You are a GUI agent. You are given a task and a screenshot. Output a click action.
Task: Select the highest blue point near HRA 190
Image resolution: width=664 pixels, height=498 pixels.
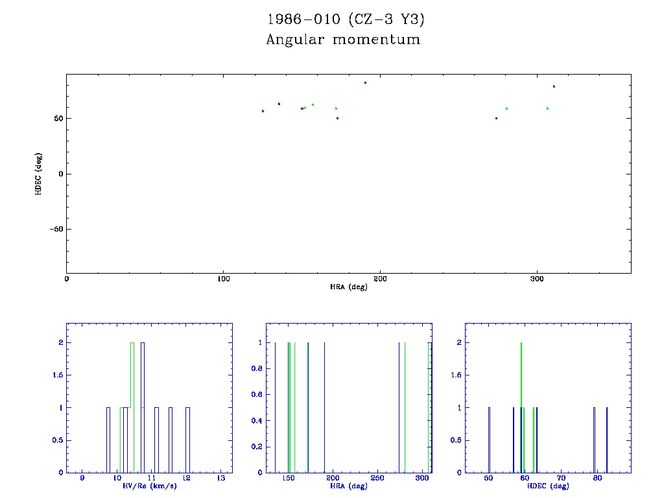366,83
